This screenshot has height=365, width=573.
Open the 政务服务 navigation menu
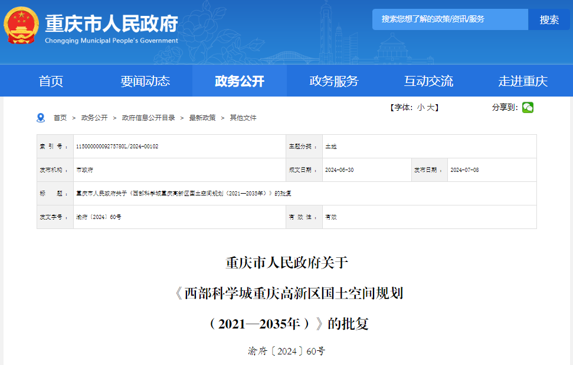coord(334,81)
